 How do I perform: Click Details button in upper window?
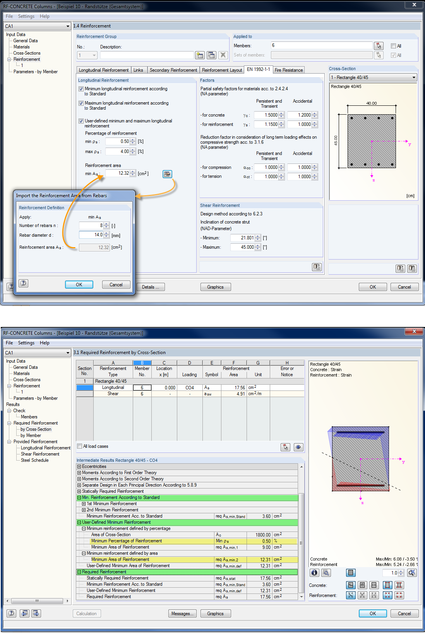[x=151, y=287]
